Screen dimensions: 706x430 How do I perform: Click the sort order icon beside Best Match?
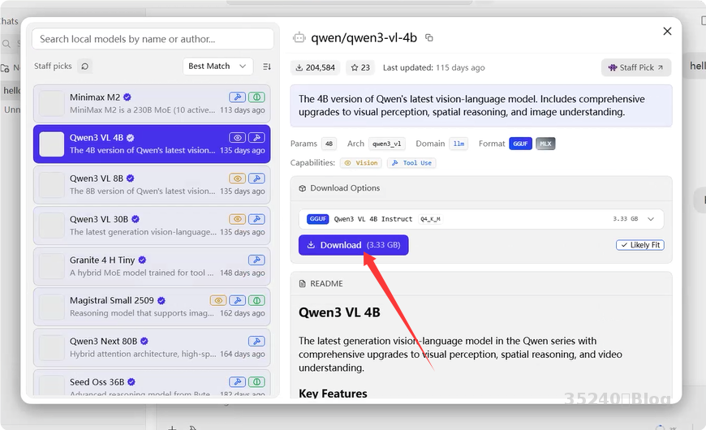click(x=267, y=67)
